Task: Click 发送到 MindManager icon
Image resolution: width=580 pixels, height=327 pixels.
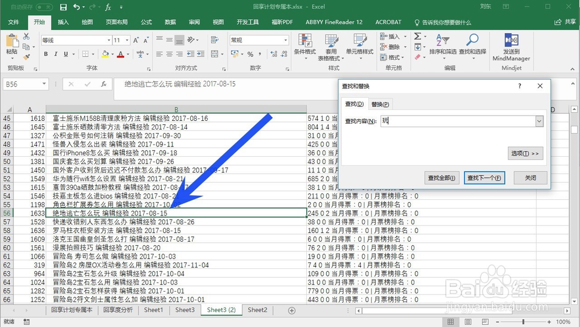Action: pyautogui.click(x=511, y=47)
